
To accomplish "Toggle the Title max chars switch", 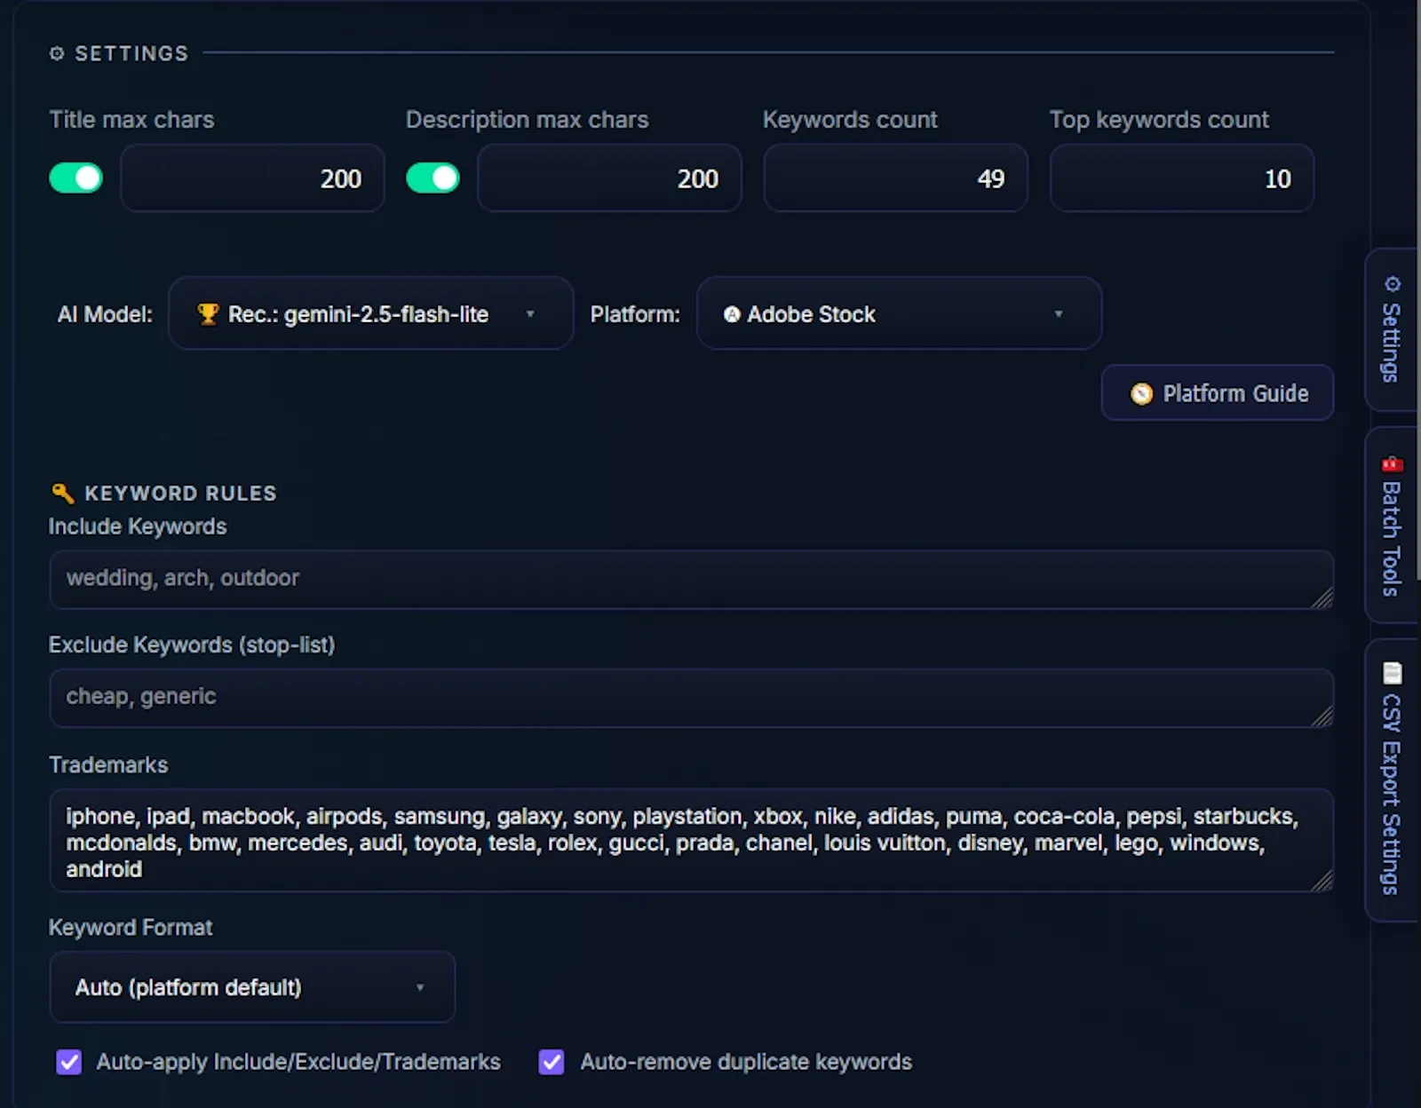I will click(75, 178).
